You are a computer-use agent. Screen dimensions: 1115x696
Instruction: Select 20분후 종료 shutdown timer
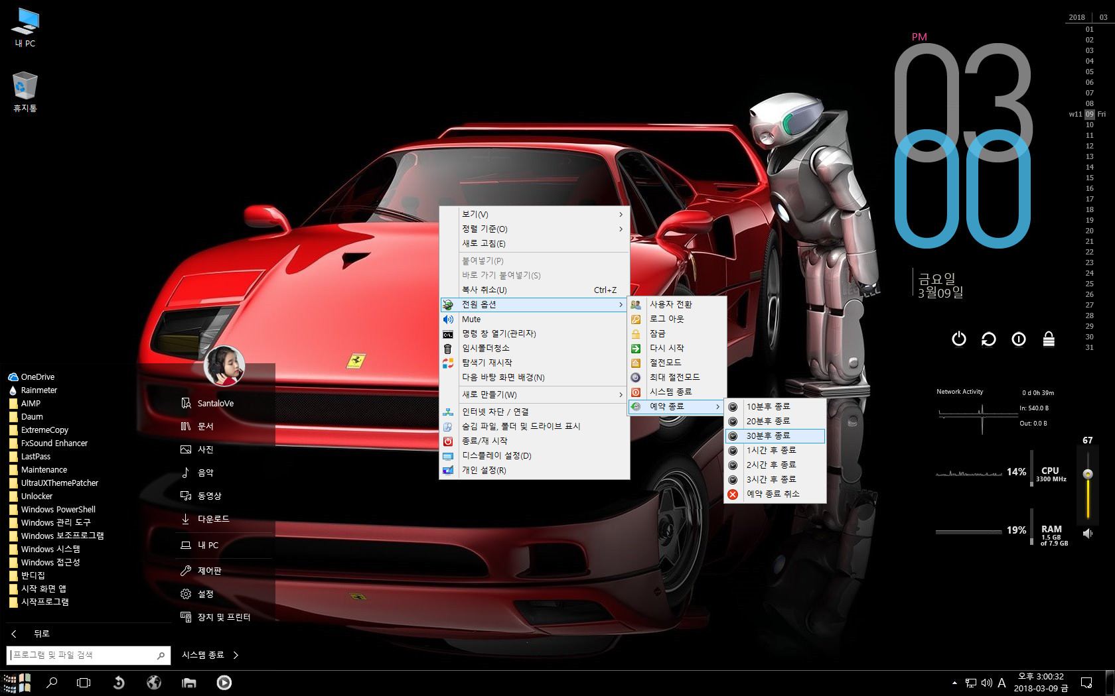click(775, 421)
